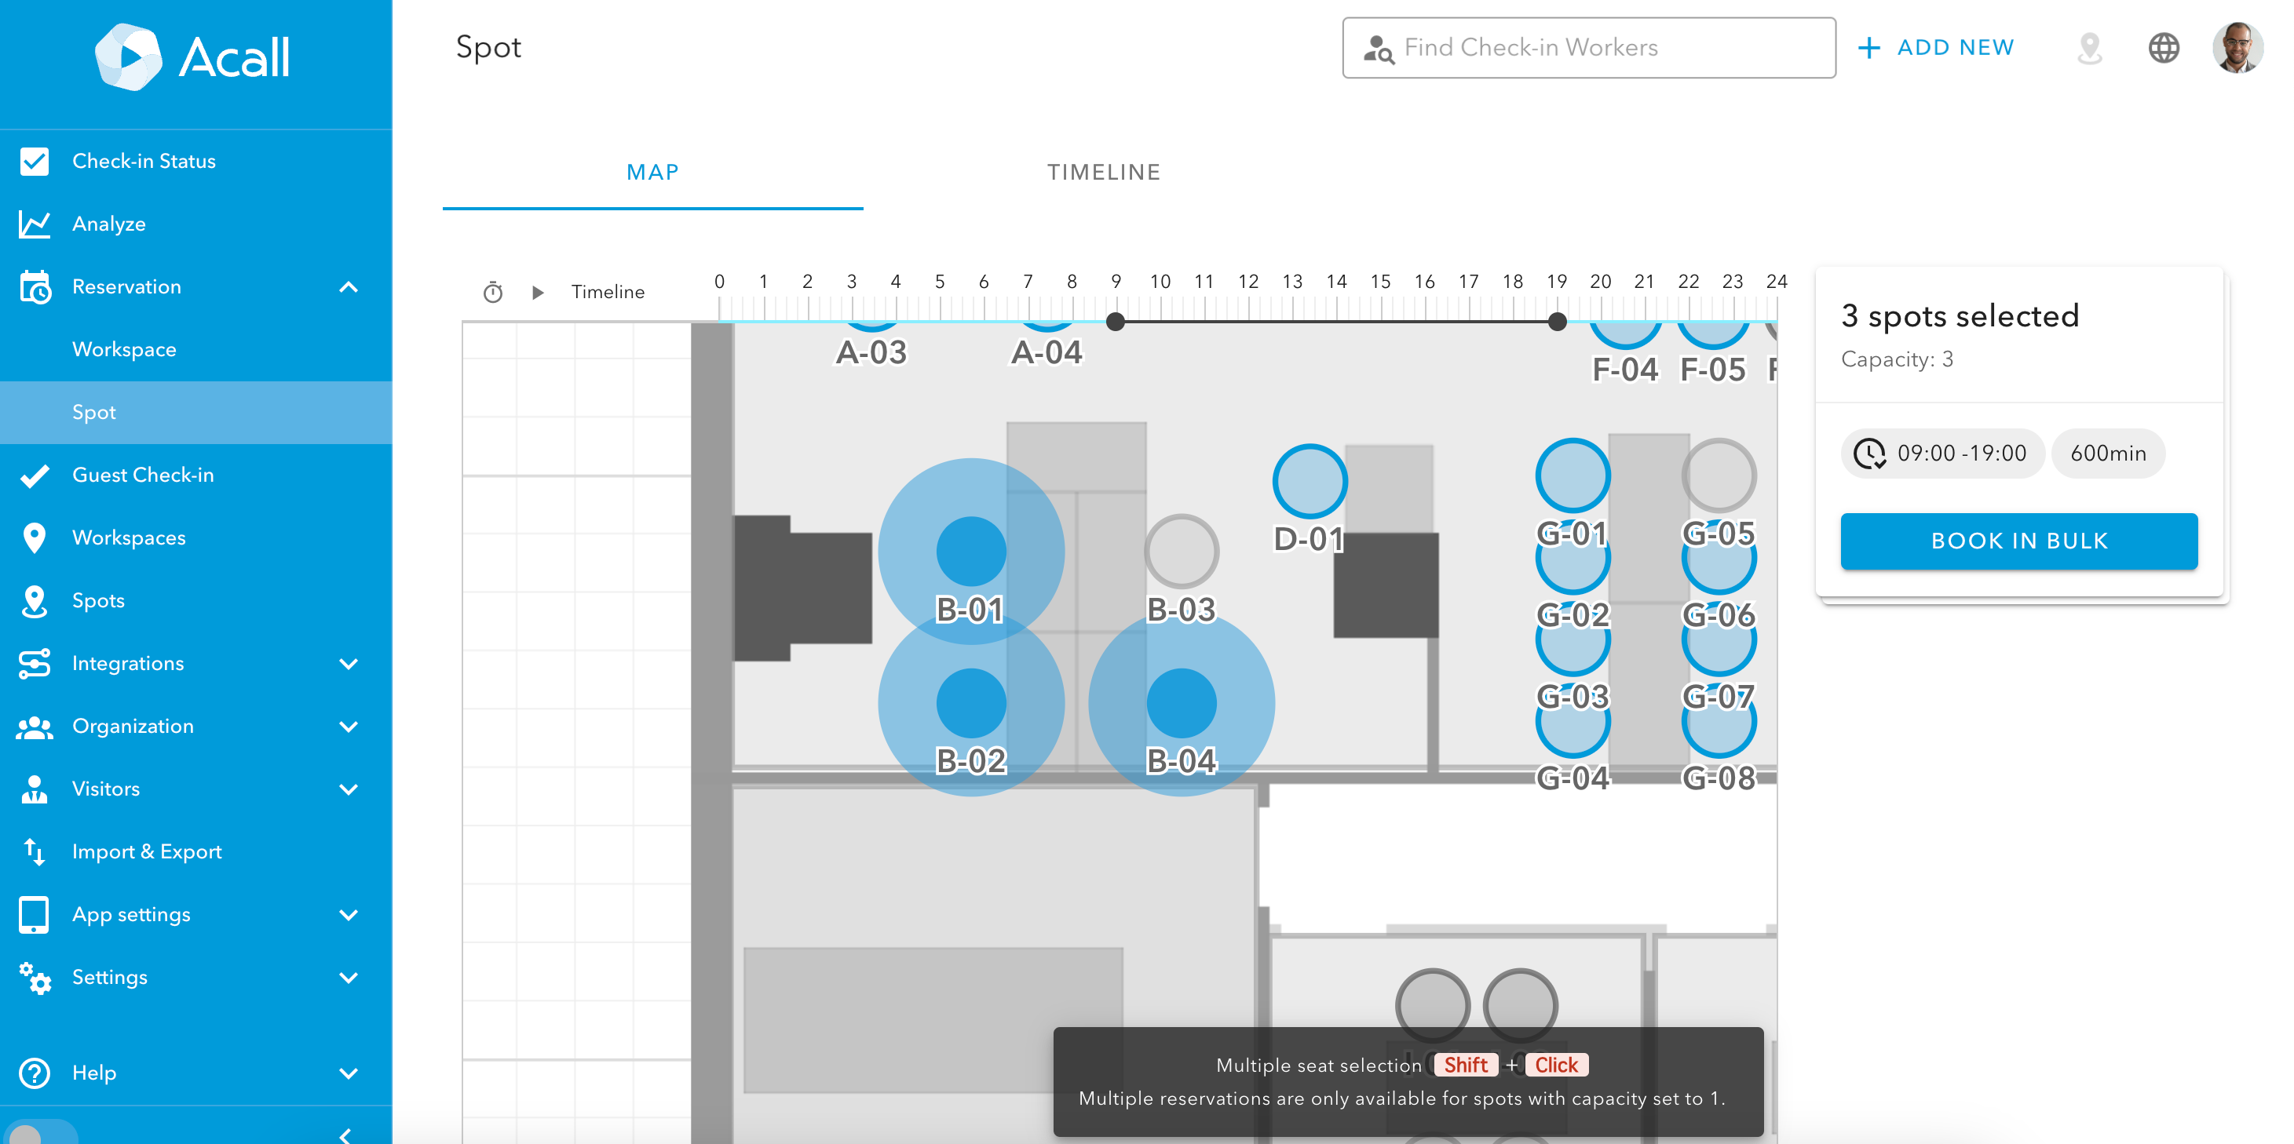
Task: Open Check-in Status page
Action: pos(196,161)
